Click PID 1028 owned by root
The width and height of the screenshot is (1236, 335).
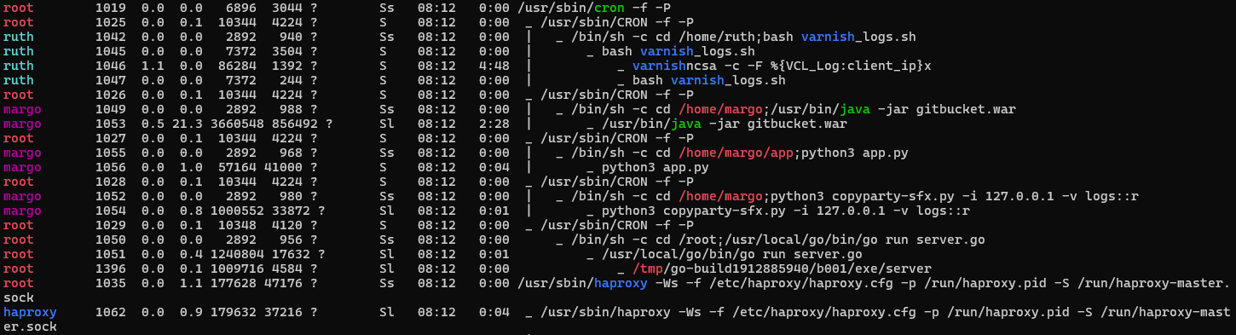111,182
